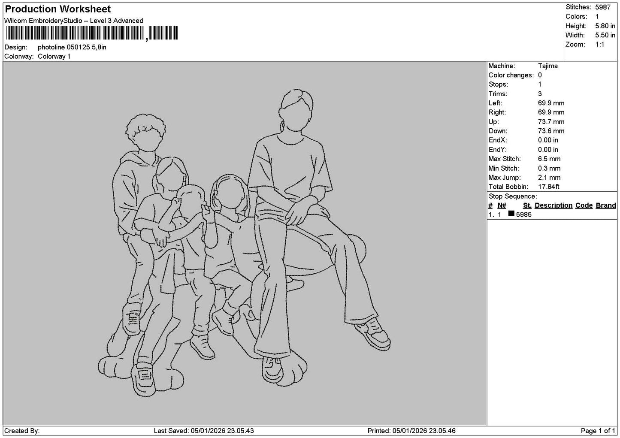
Task: Click the Left value 69.9 mm
Action: 551,103
